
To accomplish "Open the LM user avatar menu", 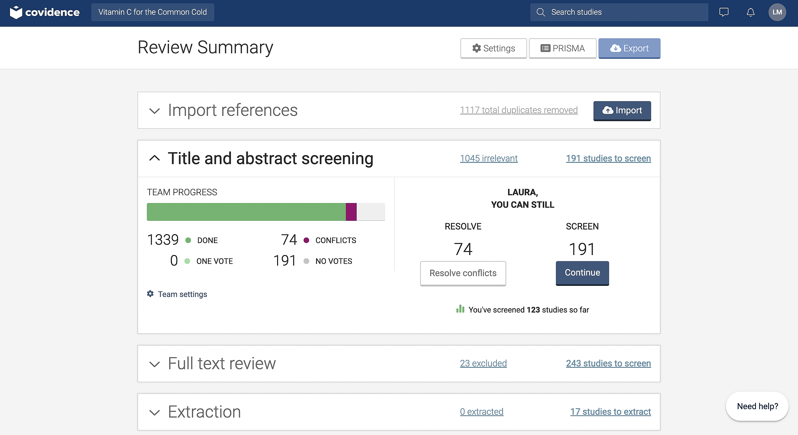I will tap(777, 12).
